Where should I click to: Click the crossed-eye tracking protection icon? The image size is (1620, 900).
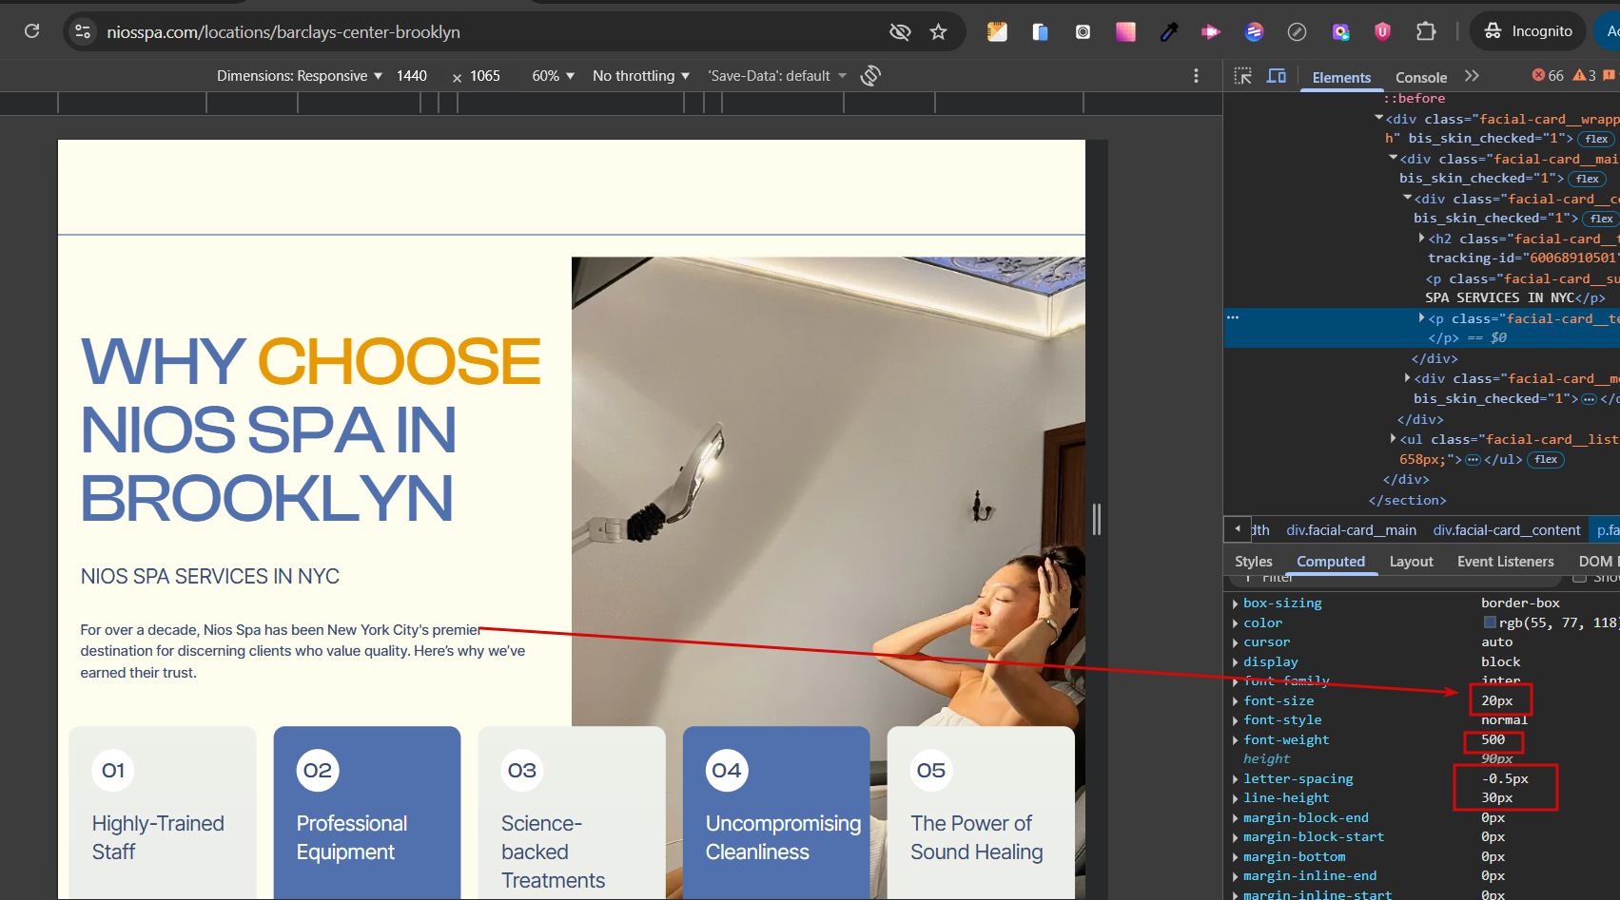click(x=899, y=31)
